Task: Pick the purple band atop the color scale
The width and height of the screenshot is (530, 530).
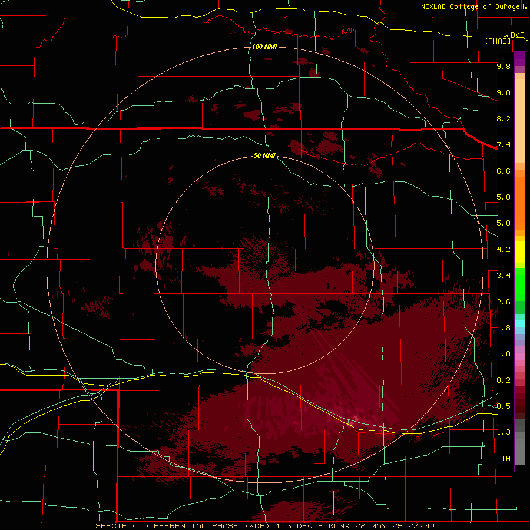Action: (x=520, y=58)
